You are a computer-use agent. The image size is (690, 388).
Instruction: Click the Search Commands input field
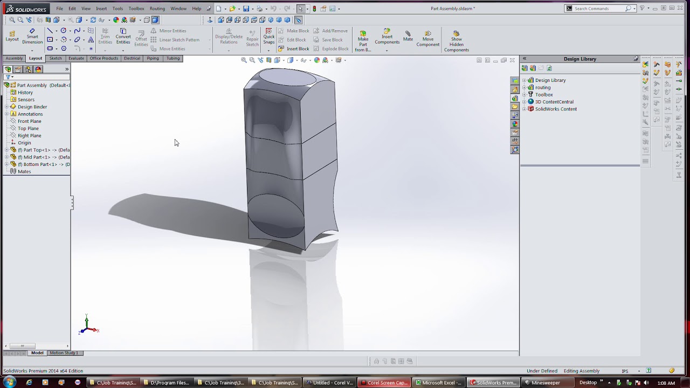599,9
